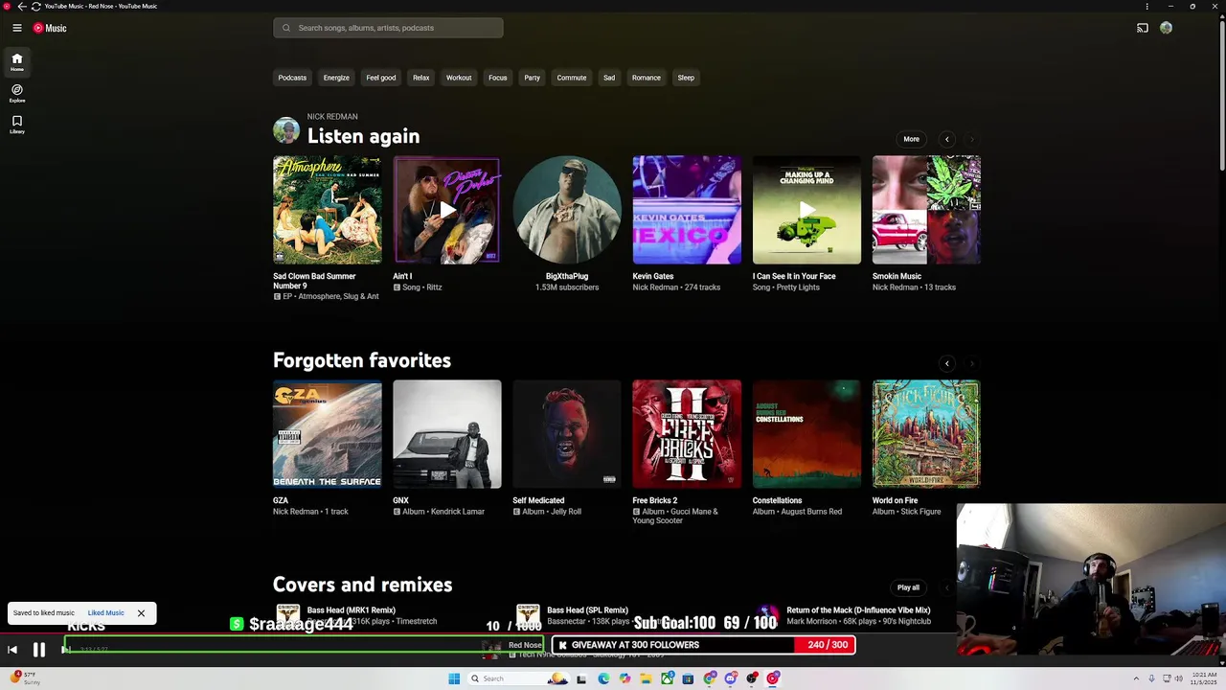Click the Constellations album title

coord(777,500)
